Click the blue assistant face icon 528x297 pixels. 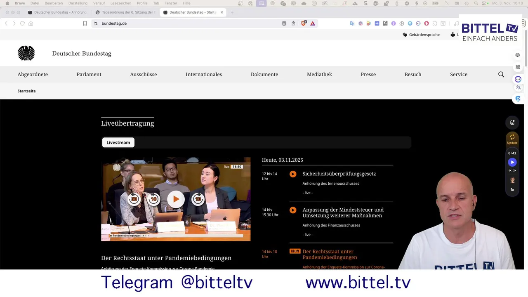coord(518,79)
